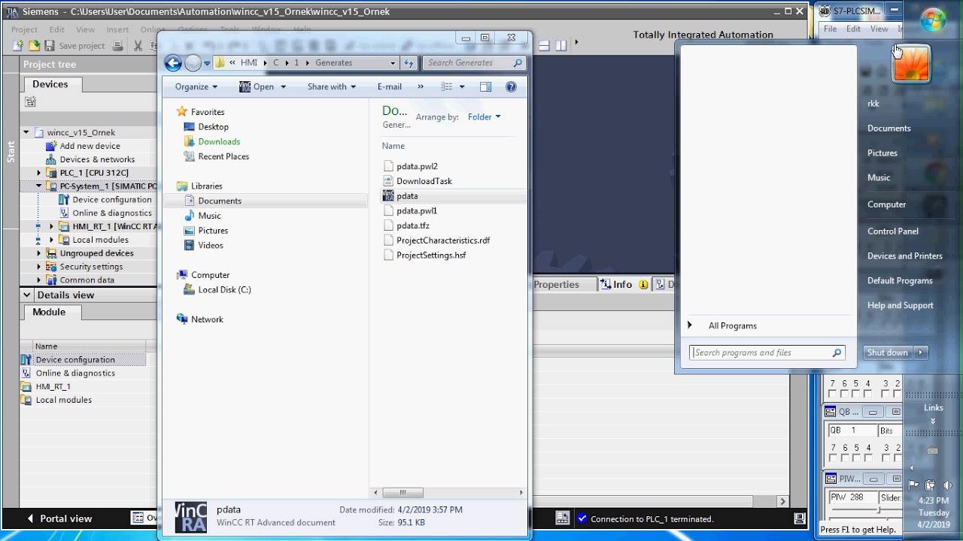This screenshot has height=541, width=963.
Task: Open Arrange by Folder dropdown
Action: tap(484, 117)
